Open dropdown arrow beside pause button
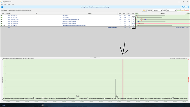Screen dimensions: 190x107 (x=146, y=10)
